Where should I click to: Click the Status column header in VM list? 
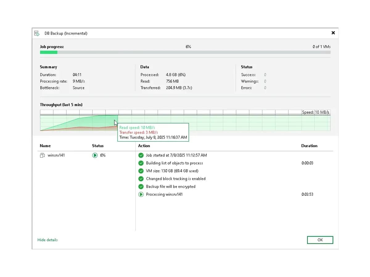coord(98,146)
